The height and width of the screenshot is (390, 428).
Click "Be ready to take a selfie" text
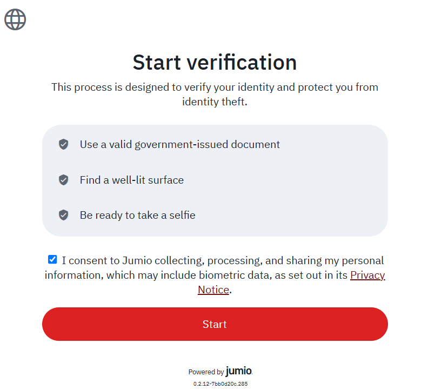tap(137, 215)
